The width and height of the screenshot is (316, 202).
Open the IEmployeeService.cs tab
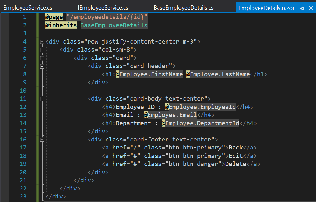[x=103, y=8]
